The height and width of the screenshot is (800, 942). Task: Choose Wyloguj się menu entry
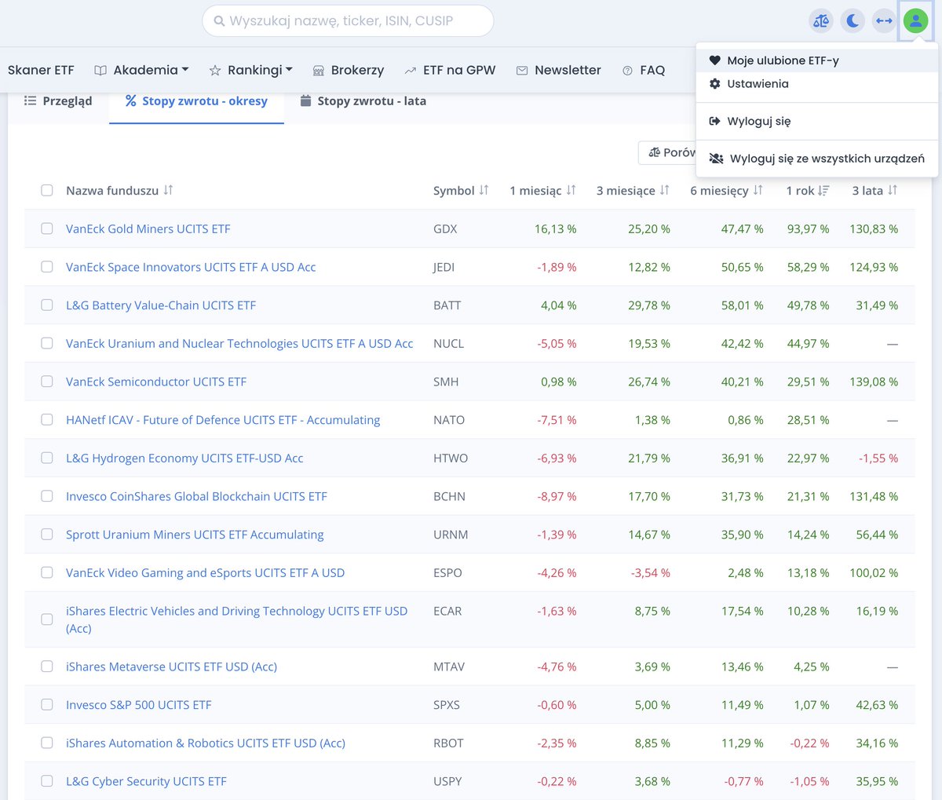point(817,121)
